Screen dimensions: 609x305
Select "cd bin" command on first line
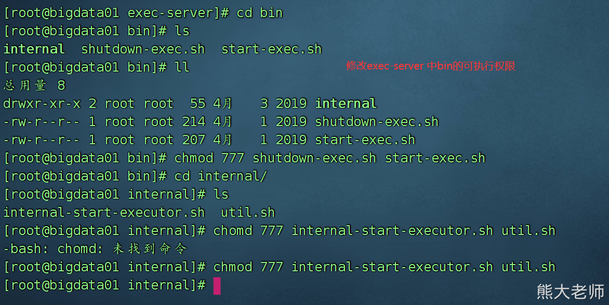point(259,13)
